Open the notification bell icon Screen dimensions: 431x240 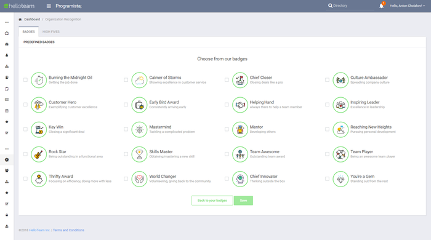(382, 6)
